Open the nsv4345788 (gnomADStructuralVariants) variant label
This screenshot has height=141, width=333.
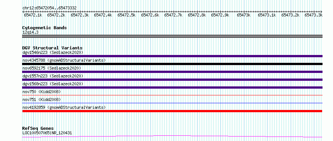click(x=64, y=60)
